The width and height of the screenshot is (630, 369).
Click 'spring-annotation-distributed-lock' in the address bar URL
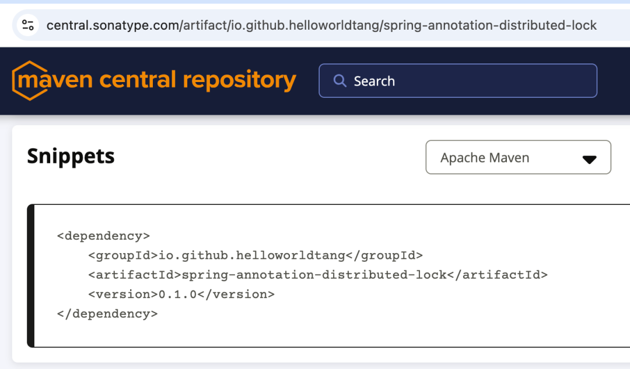click(491, 26)
